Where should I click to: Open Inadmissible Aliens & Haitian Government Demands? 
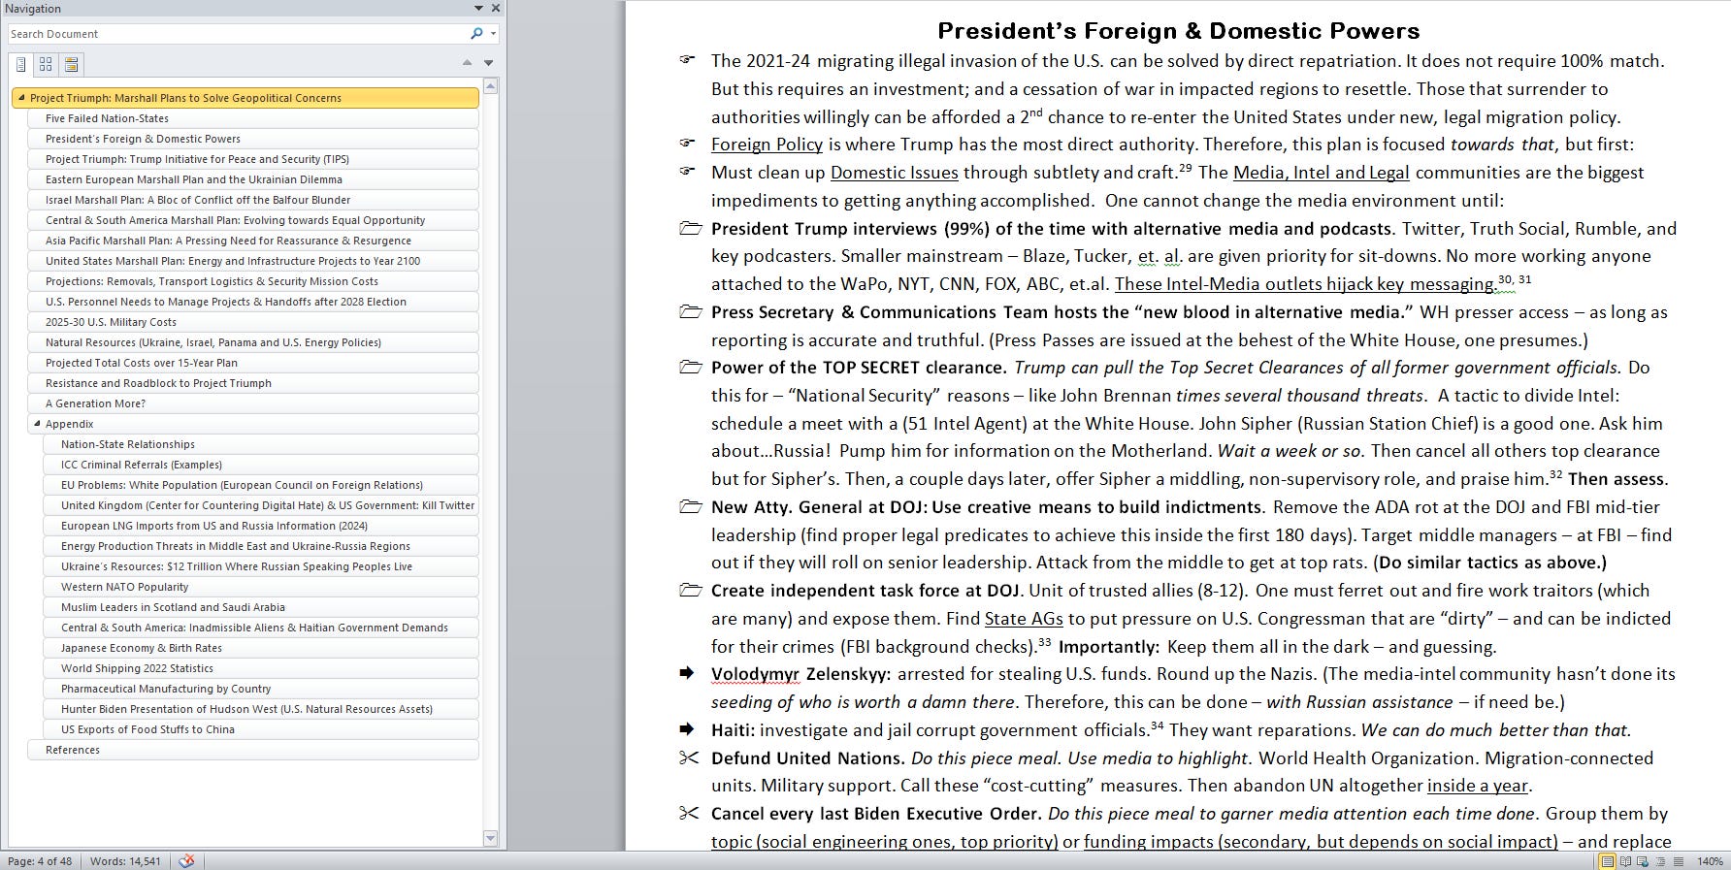pyautogui.click(x=261, y=628)
